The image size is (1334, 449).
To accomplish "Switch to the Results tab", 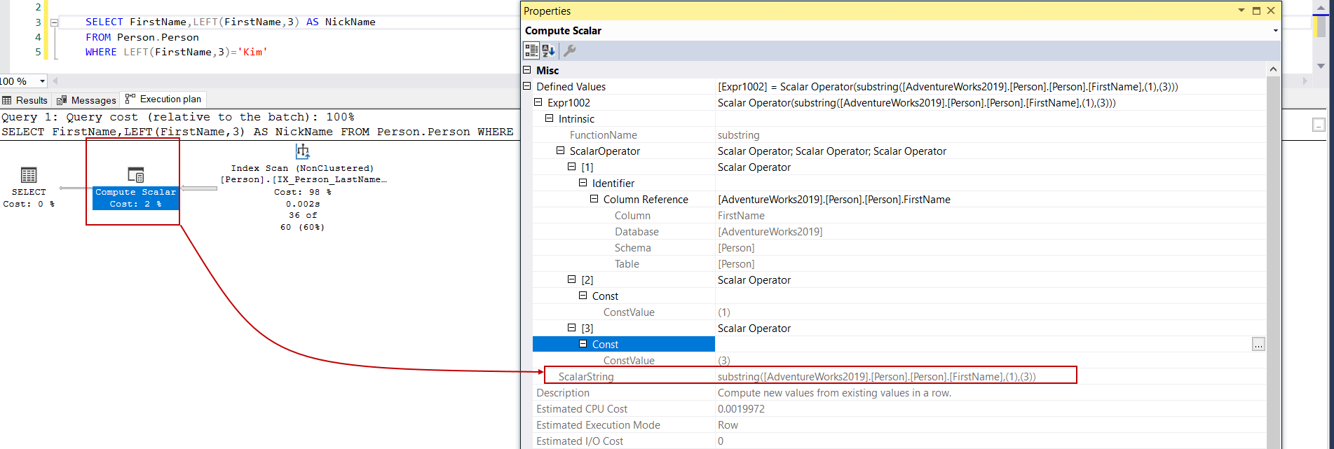I will click(26, 100).
